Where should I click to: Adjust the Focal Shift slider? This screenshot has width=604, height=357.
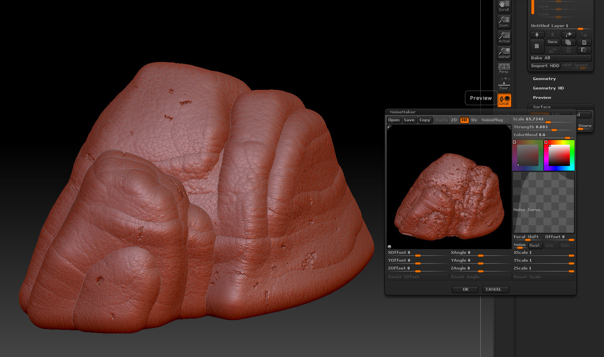528,237
